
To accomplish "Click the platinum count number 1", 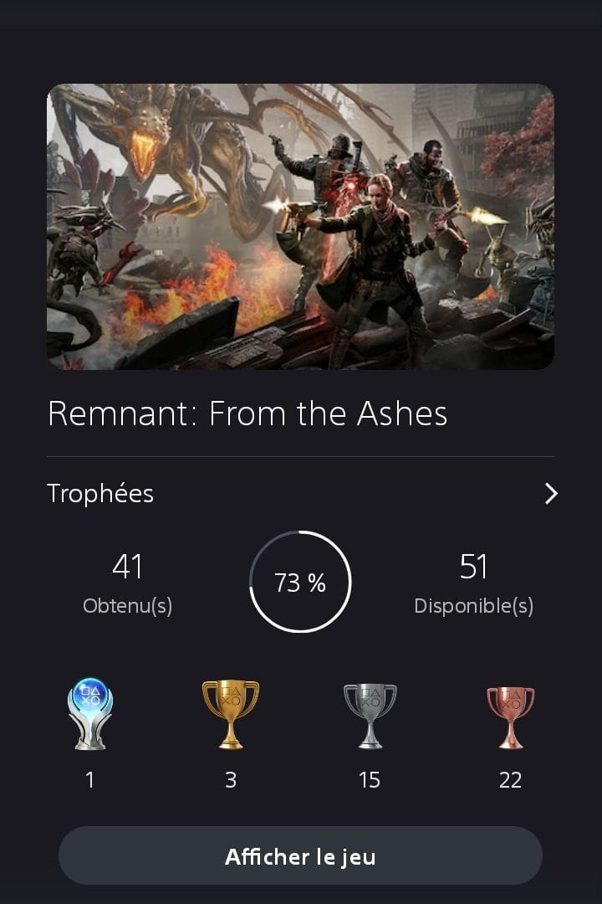I will click(x=89, y=780).
